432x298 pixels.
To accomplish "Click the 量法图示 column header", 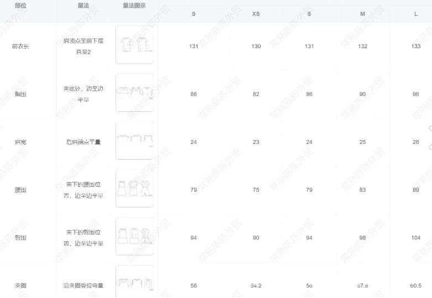I will tap(134, 5).
